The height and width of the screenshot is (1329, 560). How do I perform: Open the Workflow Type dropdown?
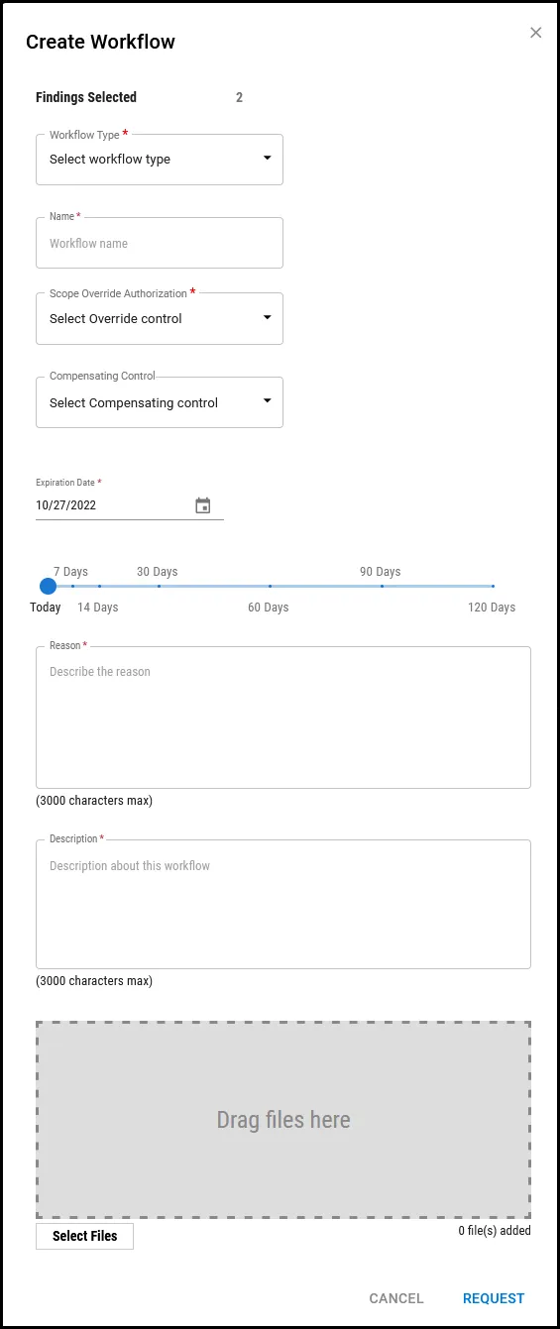[160, 160]
